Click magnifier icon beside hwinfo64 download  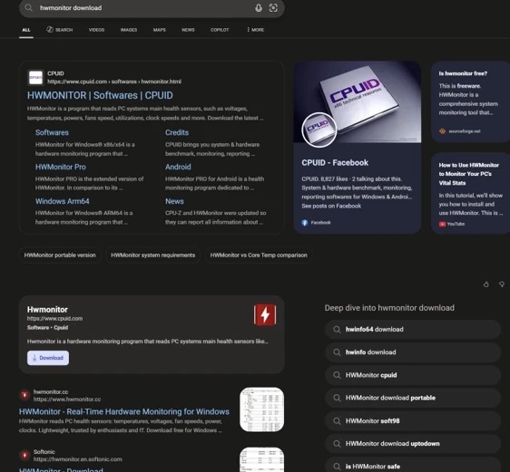click(337, 330)
